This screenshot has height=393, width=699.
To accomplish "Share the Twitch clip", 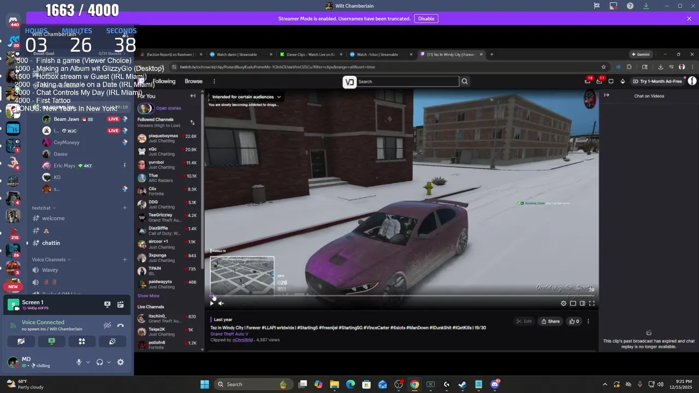I will point(550,321).
